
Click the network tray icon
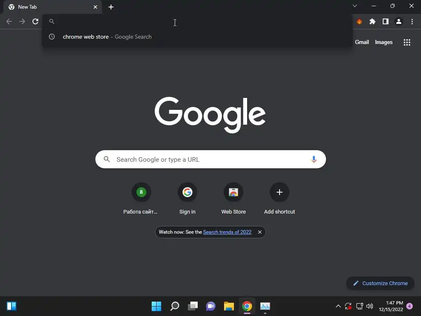(359, 306)
